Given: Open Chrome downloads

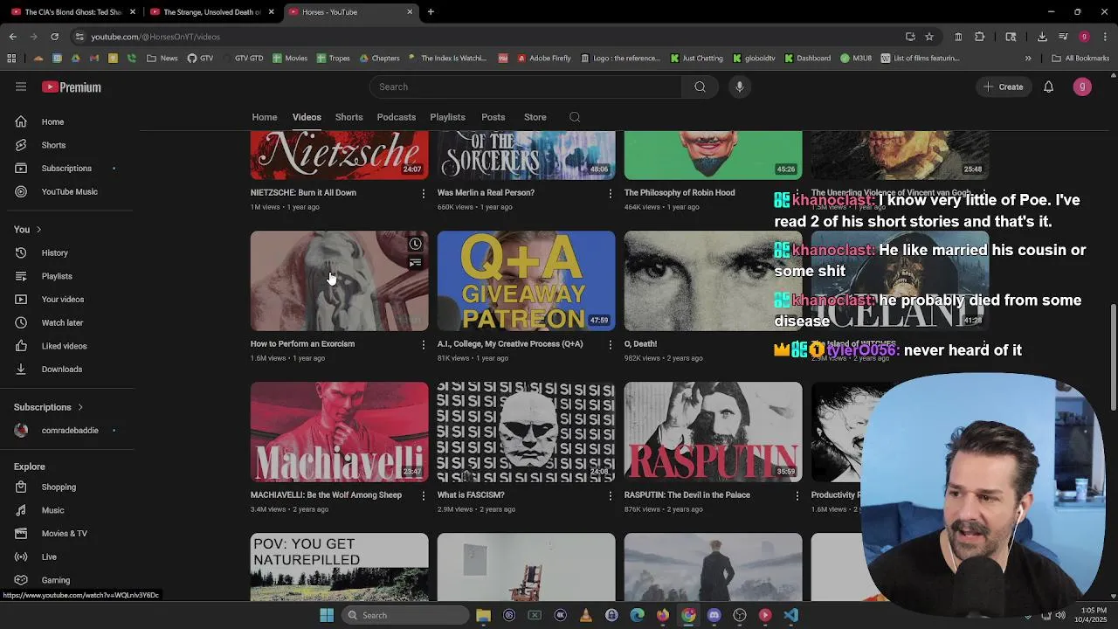Looking at the screenshot, I should 1042,37.
